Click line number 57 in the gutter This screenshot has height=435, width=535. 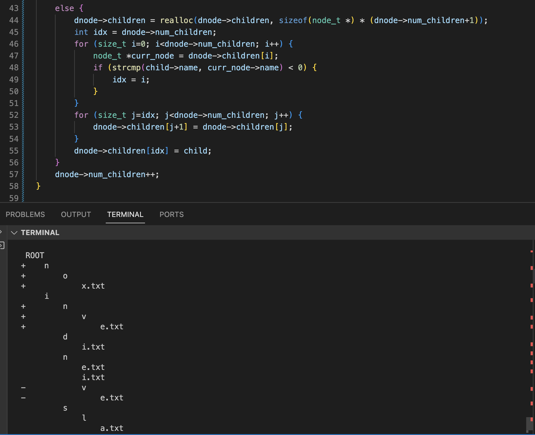tap(14, 174)
